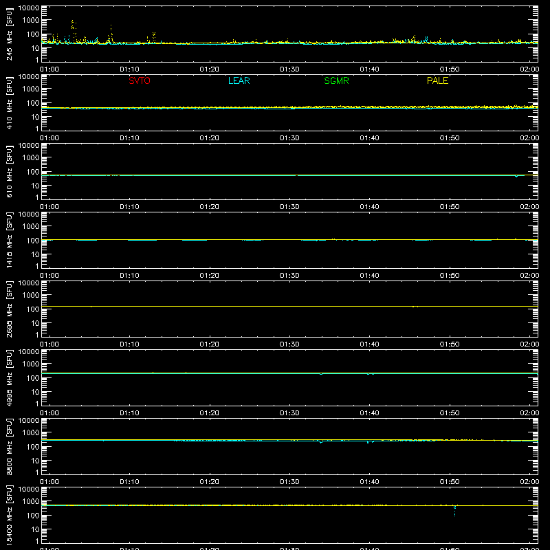Screen dimensions: 550x550
Task: Click the 01:10 time label below the 8800 MHz plot
Action: point(129,482)
